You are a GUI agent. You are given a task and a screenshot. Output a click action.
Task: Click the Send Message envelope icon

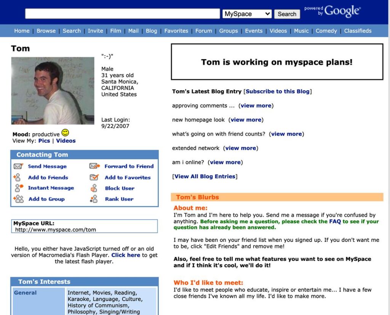click(x=19, y=166)
